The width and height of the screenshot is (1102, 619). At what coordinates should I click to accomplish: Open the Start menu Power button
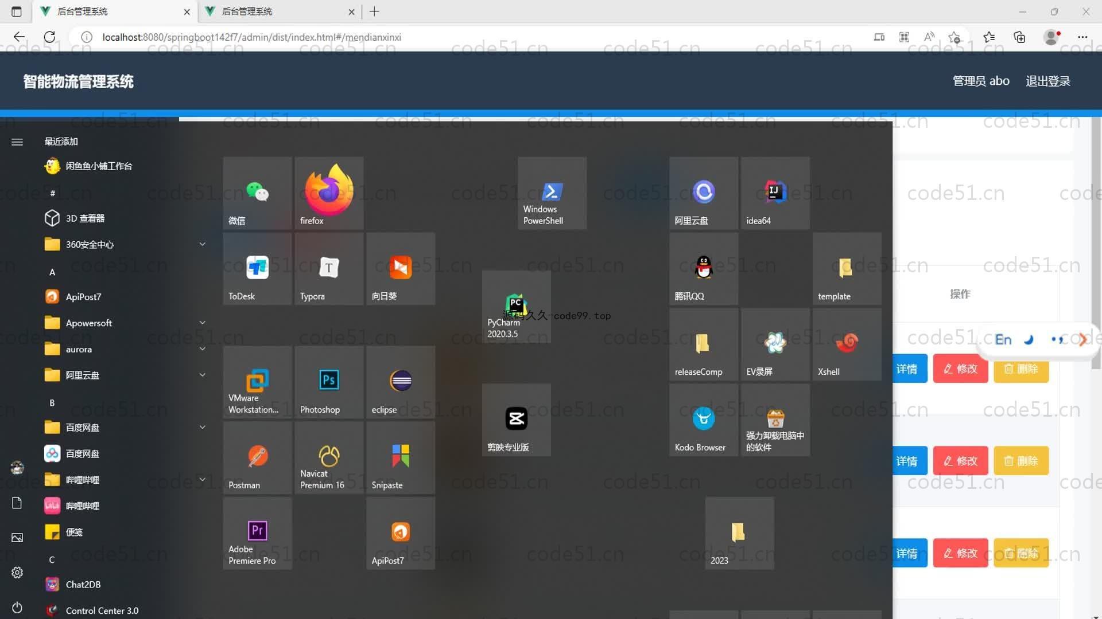[17, 608]
